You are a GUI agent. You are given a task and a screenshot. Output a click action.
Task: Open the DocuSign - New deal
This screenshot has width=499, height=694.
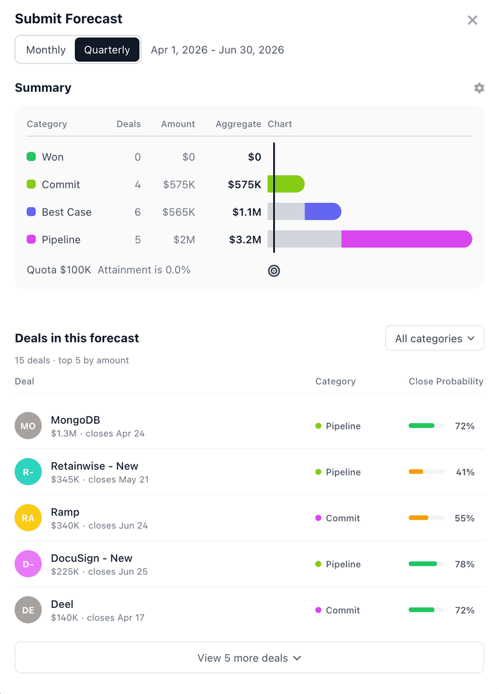coord(92,558)
